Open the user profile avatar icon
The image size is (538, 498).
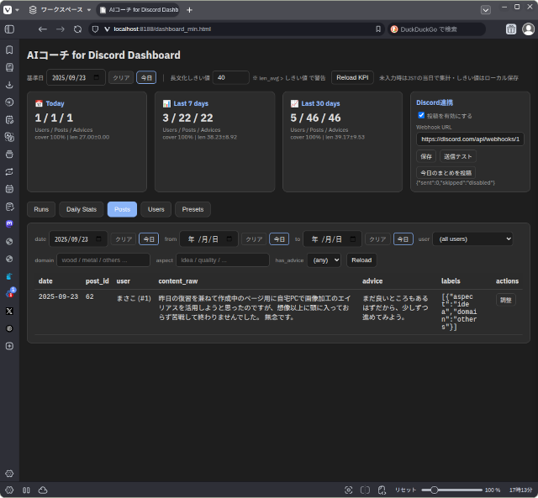tap(528, 29)
